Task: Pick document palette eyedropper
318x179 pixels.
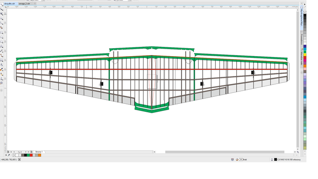Action: (x=9, y=155)
